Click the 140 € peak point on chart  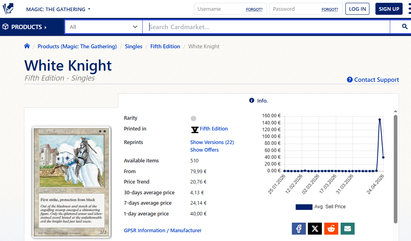(379, 120)
